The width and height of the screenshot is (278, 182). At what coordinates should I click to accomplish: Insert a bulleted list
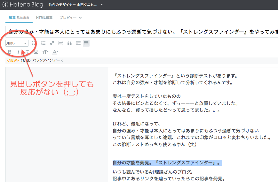click(34, 43)
